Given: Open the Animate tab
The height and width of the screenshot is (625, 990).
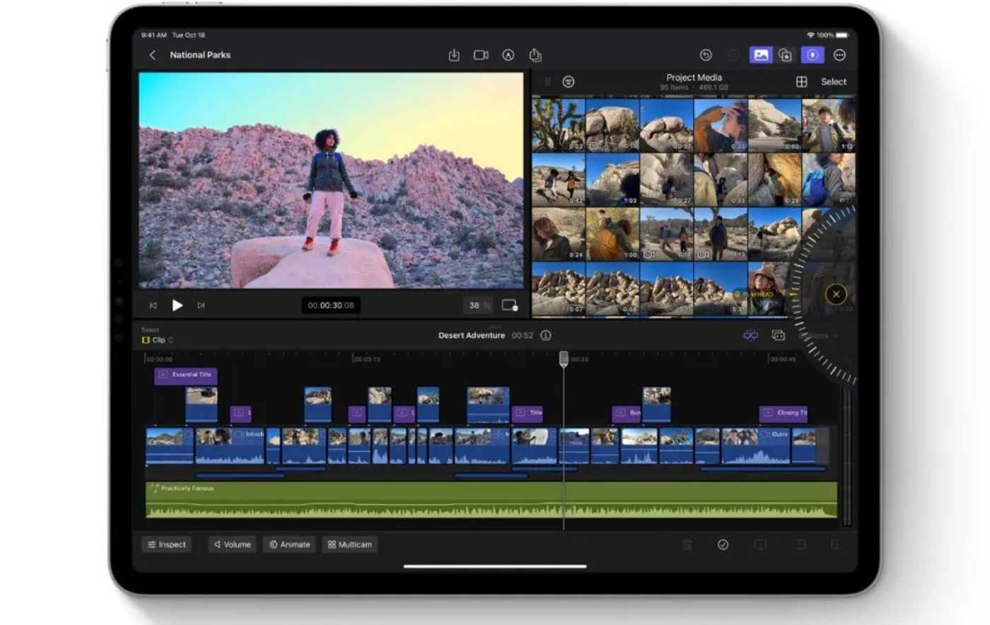Looking at the screenshot, I should coord(290,544).
